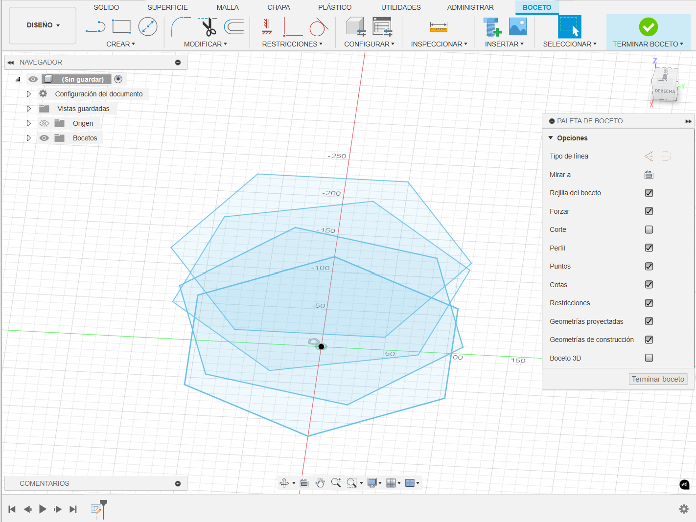Apply the Perpendicular constraint icon
The height and width of the screenshot is (522, 696).
[293, 27]
